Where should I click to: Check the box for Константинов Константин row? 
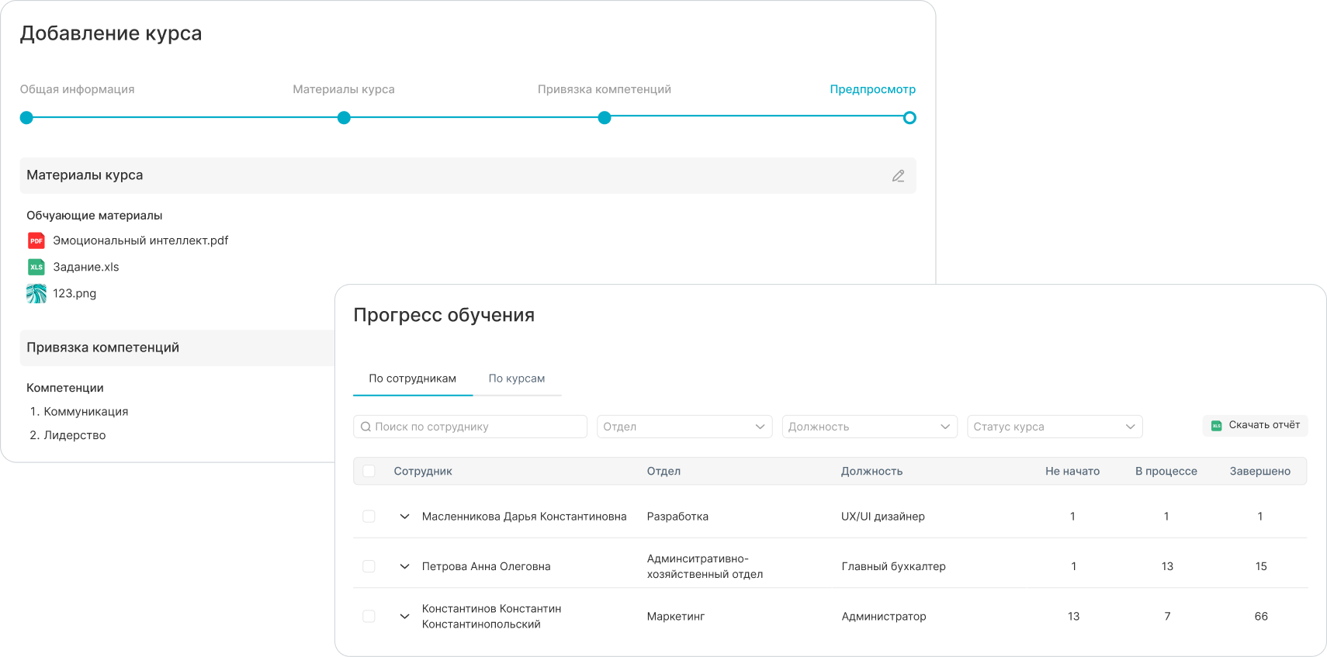pyautogui.click(x=369, y=616)
